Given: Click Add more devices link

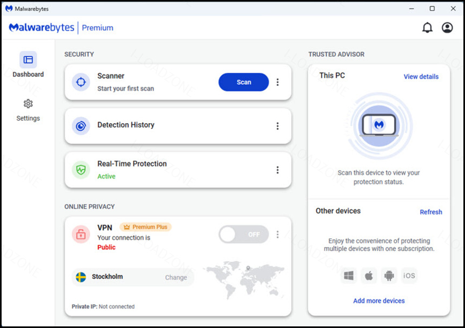Looking at the screenshot, I should [x=378, y=301].
